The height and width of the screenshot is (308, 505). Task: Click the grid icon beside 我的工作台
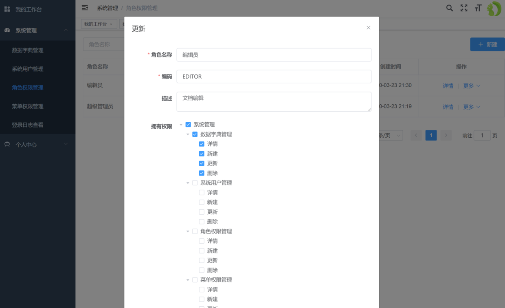click(x=7, y=9)
